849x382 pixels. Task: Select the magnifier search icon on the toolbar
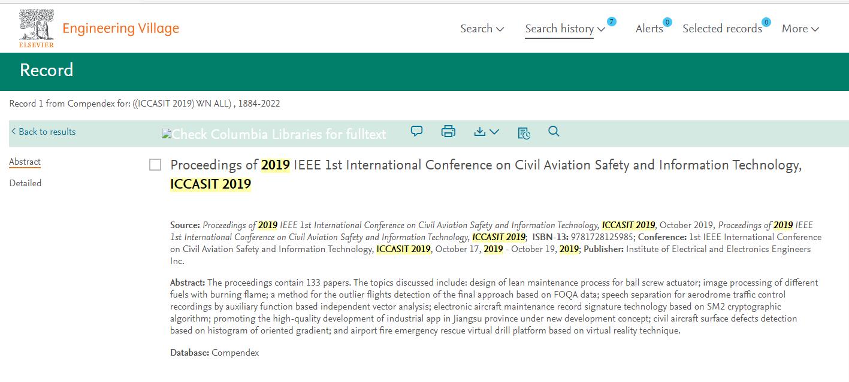point(554,131)
